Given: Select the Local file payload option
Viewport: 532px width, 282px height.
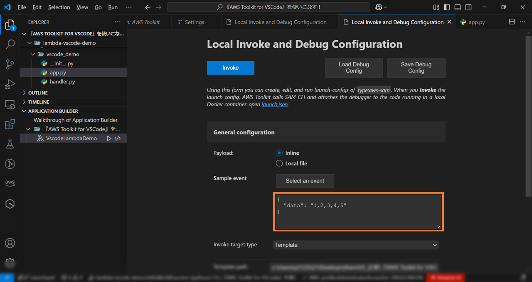Looking at the screenshot, I should point(279,163).
